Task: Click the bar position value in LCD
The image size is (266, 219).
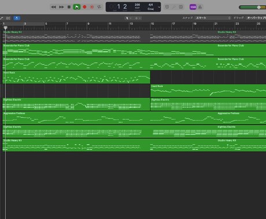Action: point(119,6)
